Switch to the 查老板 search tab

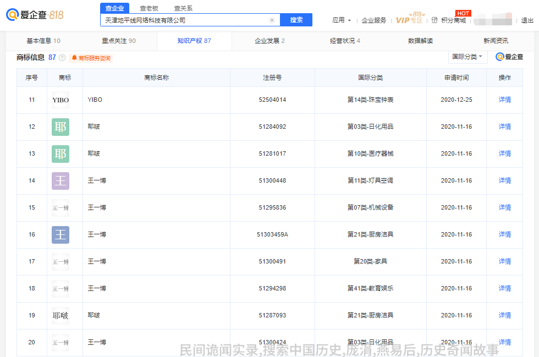[149, 8]
